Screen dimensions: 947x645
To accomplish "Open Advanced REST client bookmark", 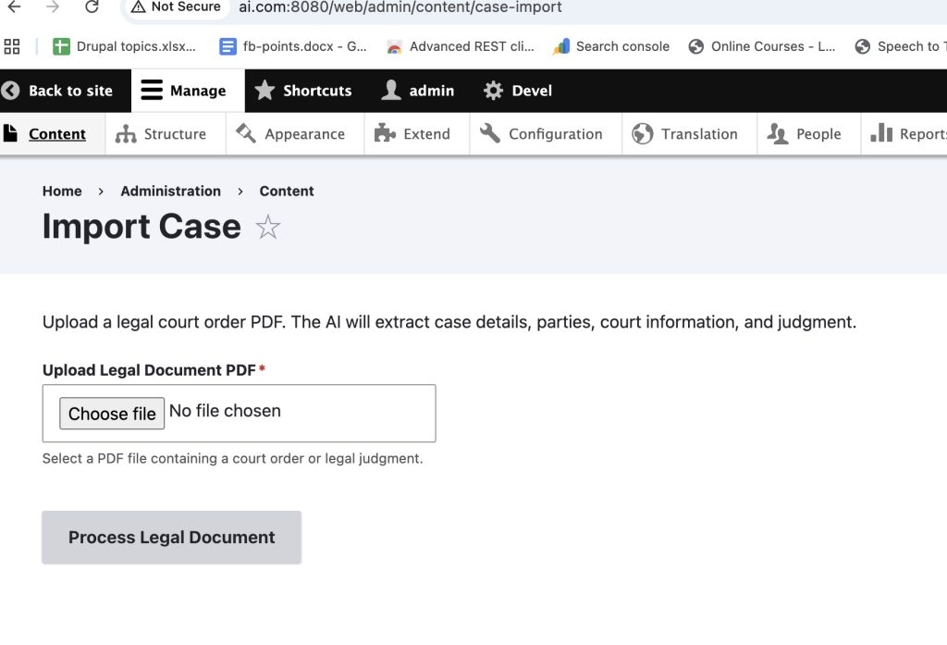I will (x=460, y=46).
